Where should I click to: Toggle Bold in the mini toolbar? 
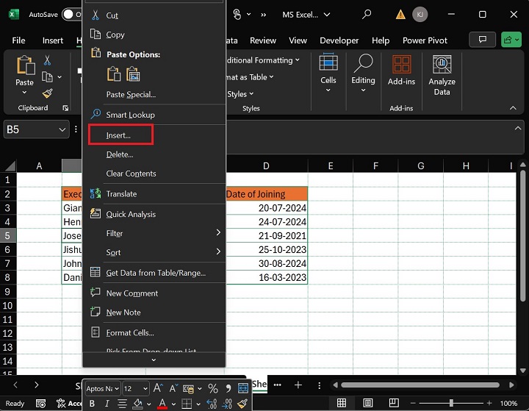92,404
